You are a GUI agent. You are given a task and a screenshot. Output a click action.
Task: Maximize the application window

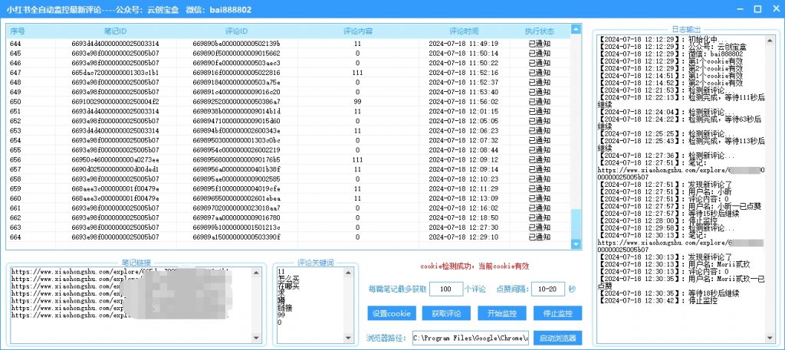(756, 8)
